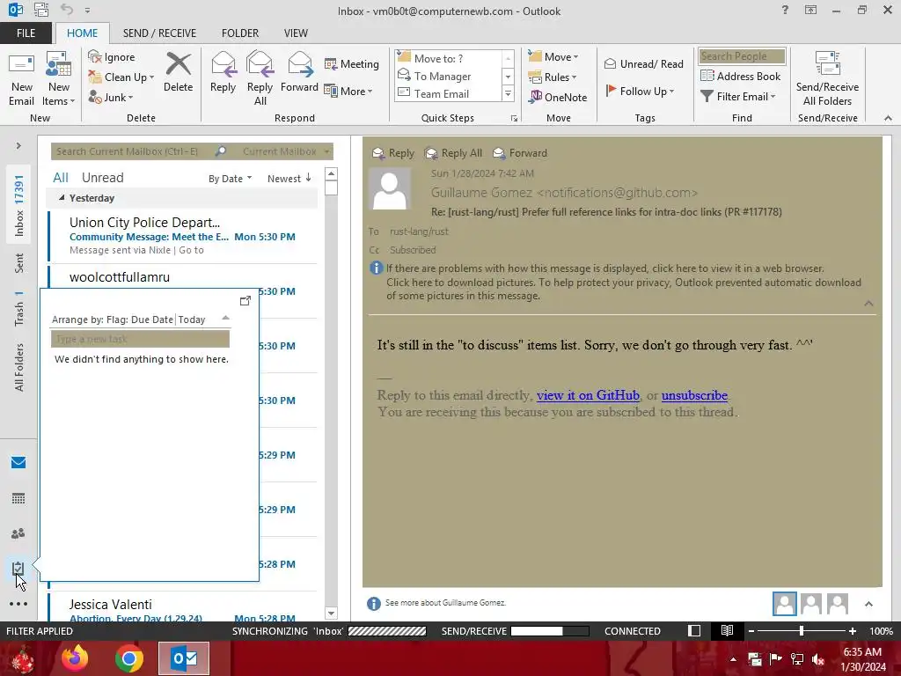
Task: Expand the People Pane
Action: coord(868,604)
